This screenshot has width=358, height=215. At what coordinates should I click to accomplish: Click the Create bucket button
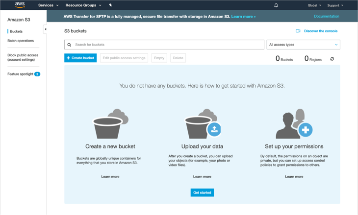point(80,58)
